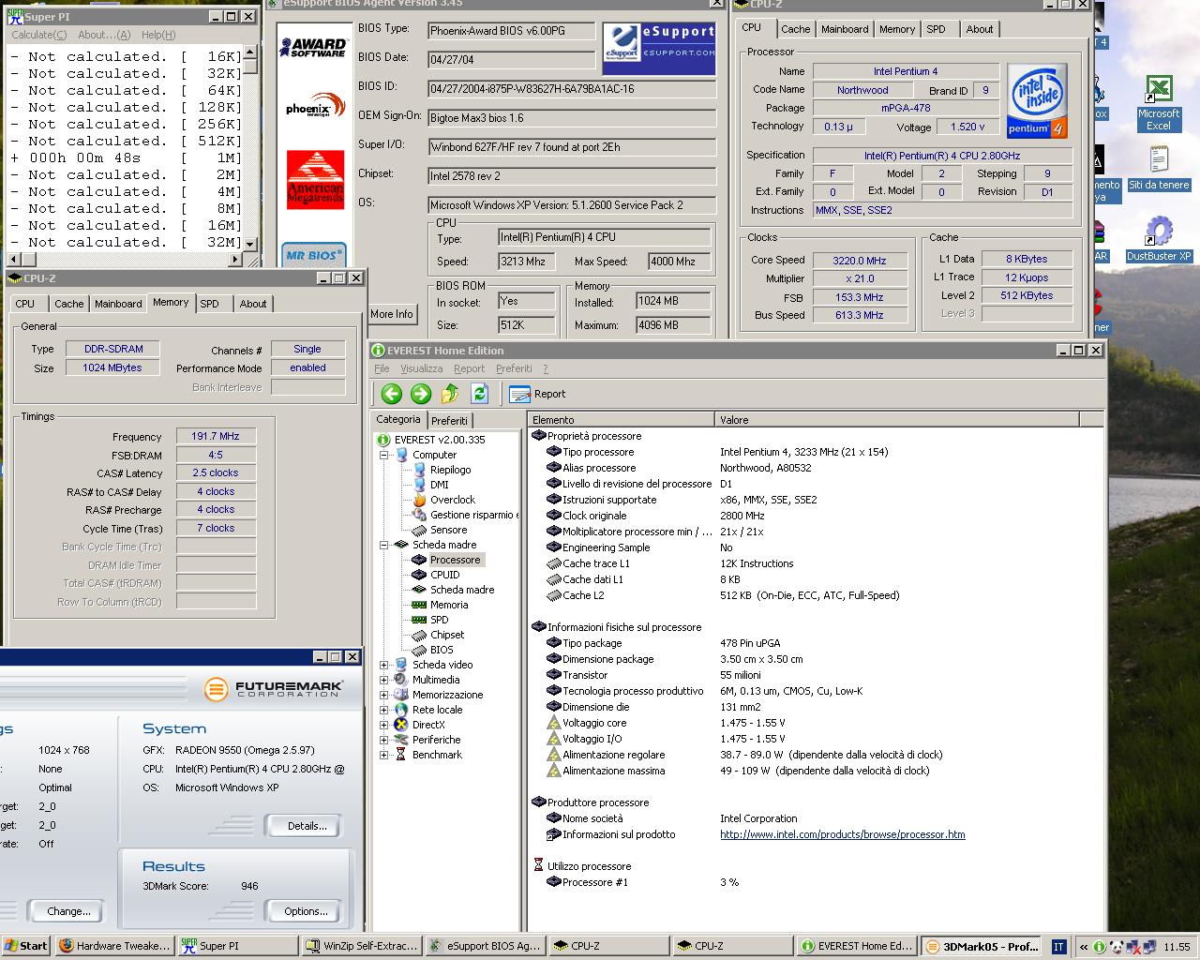This screenshot has width=1200, height=960.
Task: Select BIOS in the EVEREST tree
Action: tap(441, 650)
